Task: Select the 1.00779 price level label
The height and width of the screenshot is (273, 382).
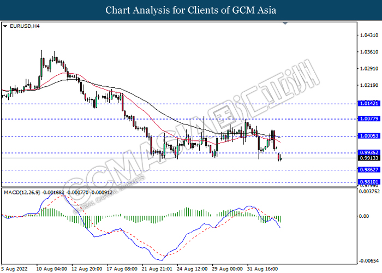Action: tap(369, 118)
